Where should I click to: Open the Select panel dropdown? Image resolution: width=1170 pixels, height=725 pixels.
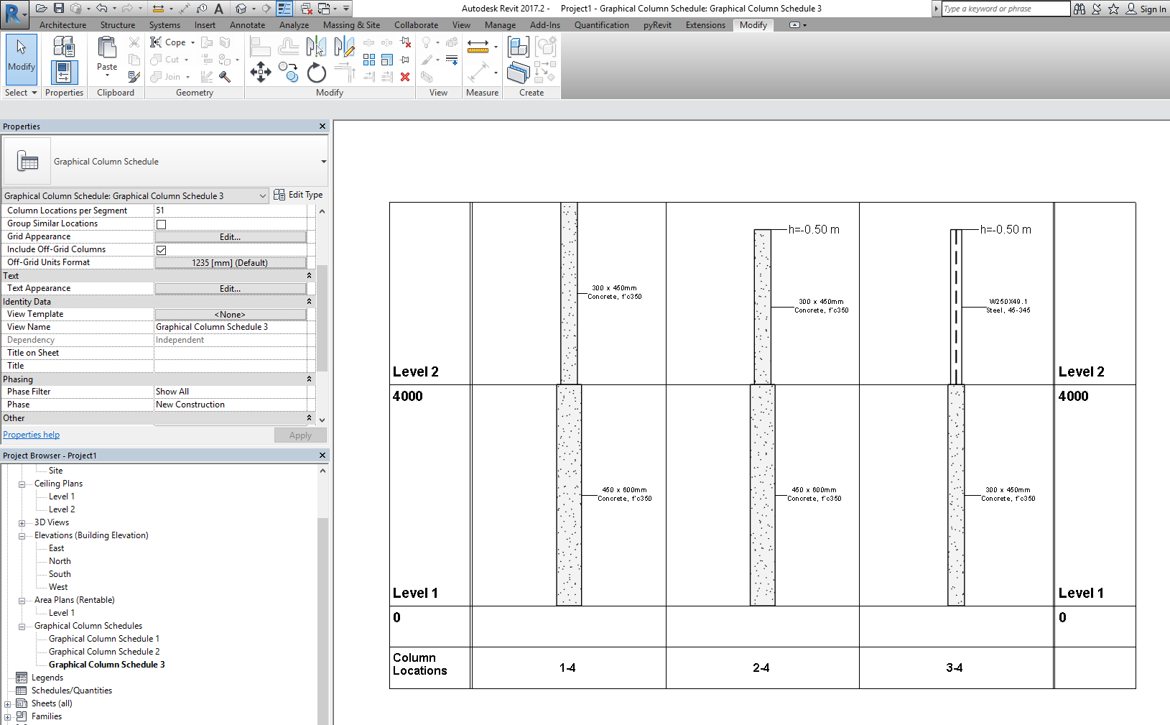click(x=21, y=93)
